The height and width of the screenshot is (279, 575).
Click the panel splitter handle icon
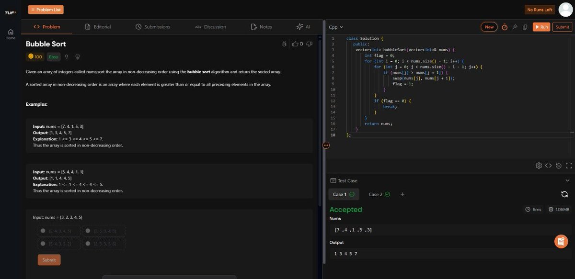[x=326, y=145]
